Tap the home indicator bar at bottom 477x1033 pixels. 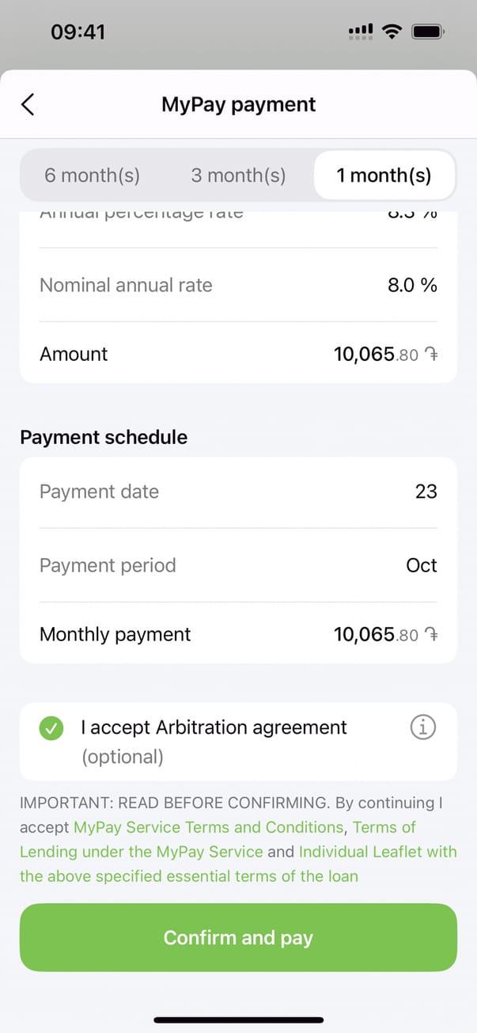pyautogui.click(x=238, y=1020)
